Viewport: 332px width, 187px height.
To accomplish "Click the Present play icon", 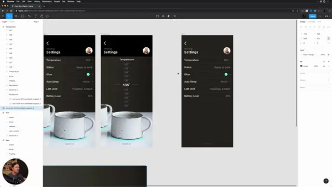I will tap(320, 16).
